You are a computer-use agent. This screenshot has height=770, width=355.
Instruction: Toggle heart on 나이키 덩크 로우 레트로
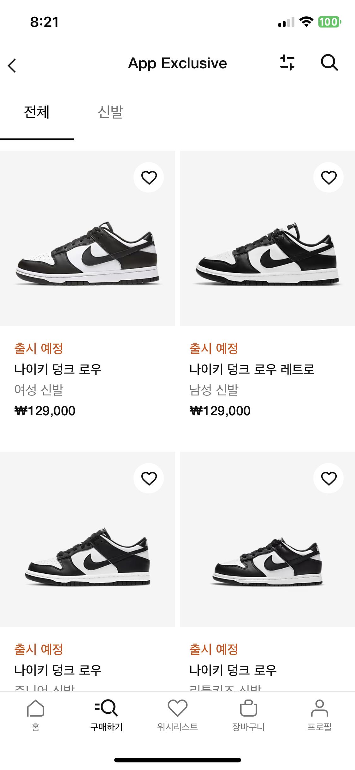click(x=328, y=177)
